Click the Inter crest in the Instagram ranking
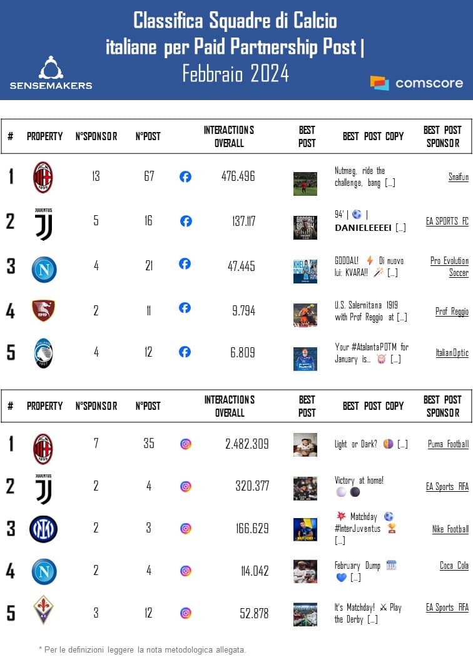473x662 pixels. pos(44,529)
